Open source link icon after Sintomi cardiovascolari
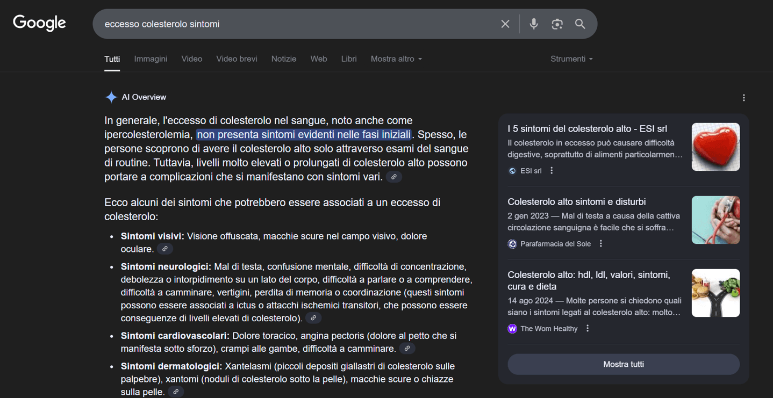This screenshot has width=773, height=398. pos(407,349)
